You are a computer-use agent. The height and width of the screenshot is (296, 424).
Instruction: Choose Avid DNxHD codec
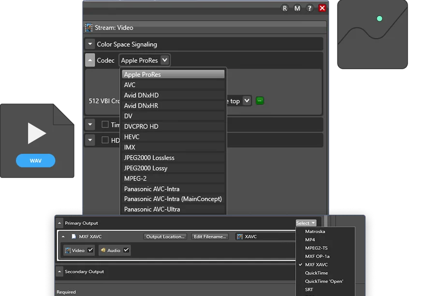(x=173, y=95)
